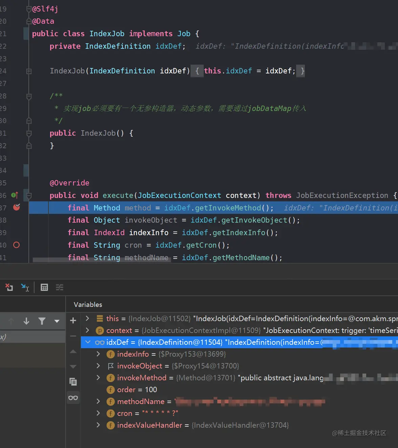Collapse the idxDef variable node
Image resolution: width=398 pixels, height=448 pixels.
(x=88, y=342)
